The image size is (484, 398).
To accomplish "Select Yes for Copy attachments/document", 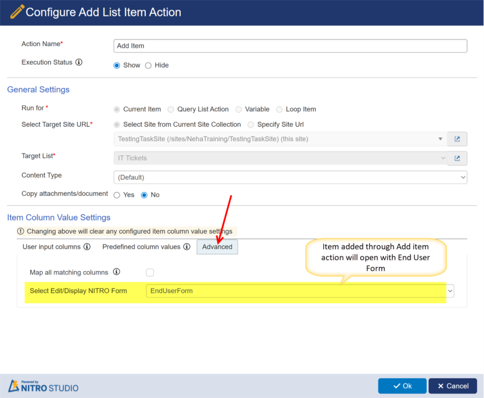I will point(117,195).
